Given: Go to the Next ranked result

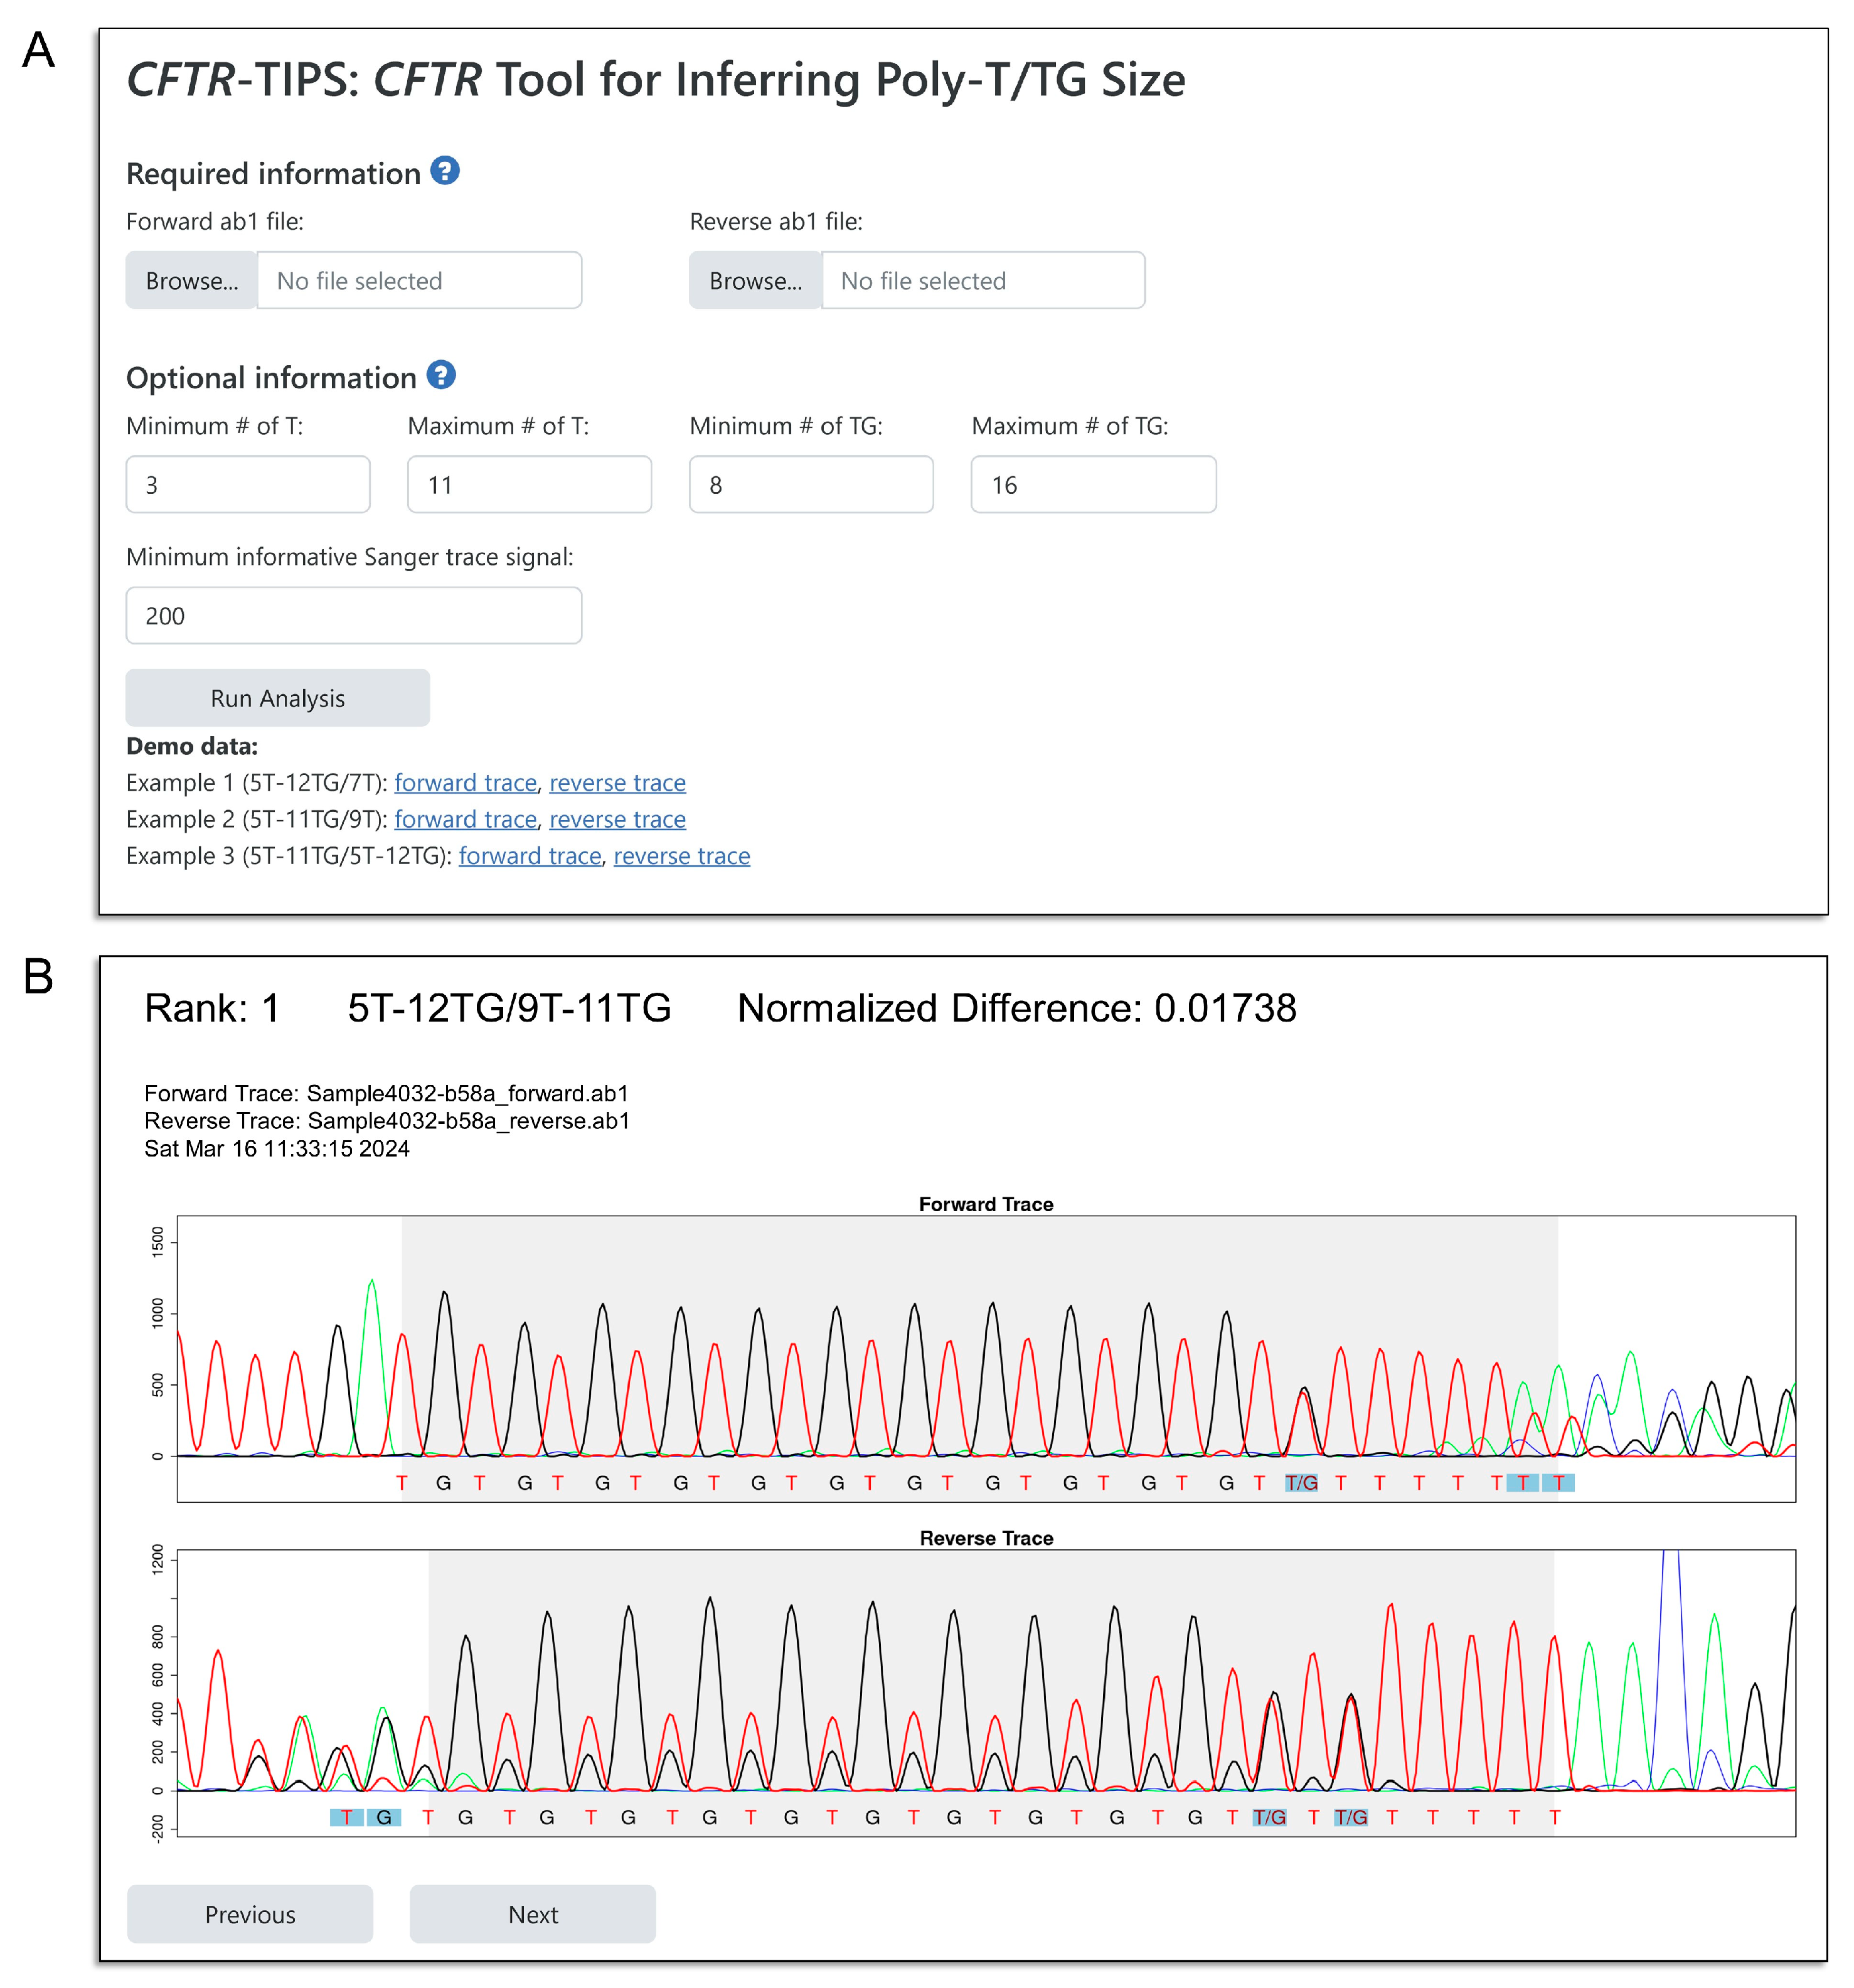Looking at the screenshot, I should [x=532, y=1914].
